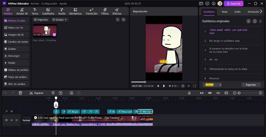Click the player progress slider handle
The height and width of the screenshot is (137, 266).
(145, 82)
